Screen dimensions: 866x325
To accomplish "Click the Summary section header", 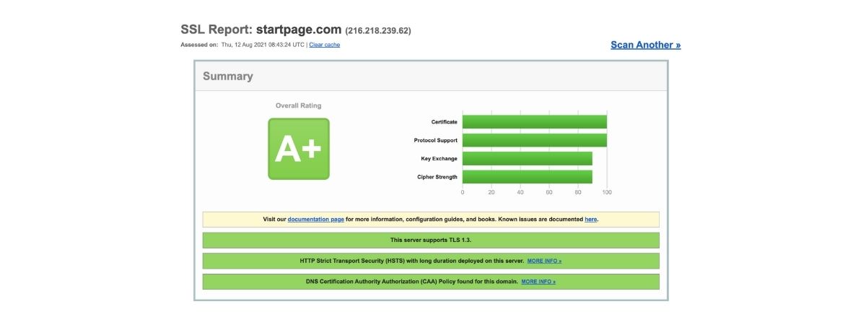I will 228,77.
